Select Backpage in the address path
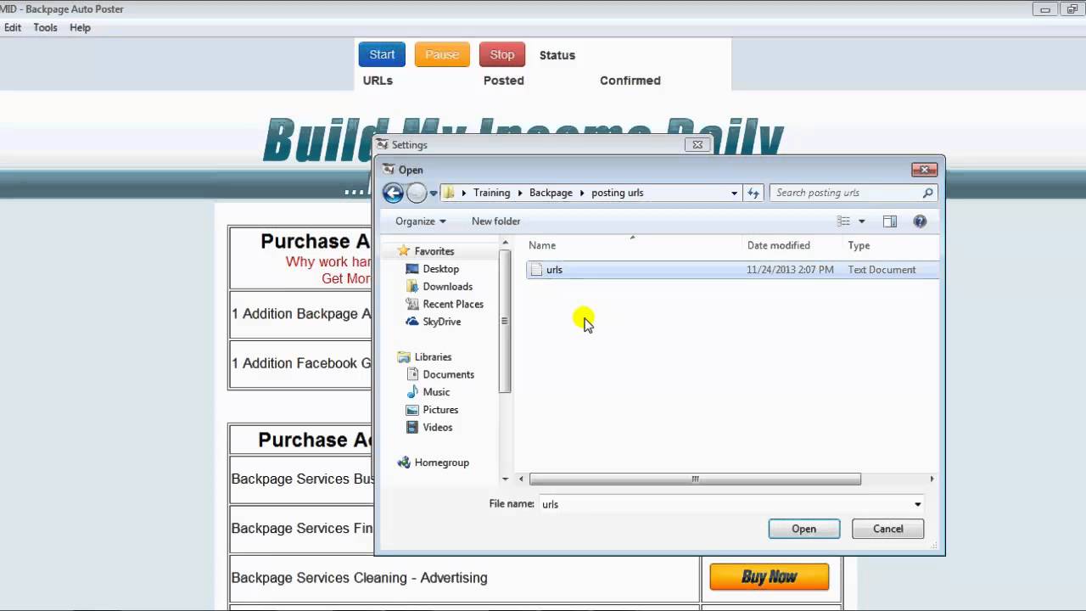The width and height of the screenshot is (1086, 611). click(551, 193)
